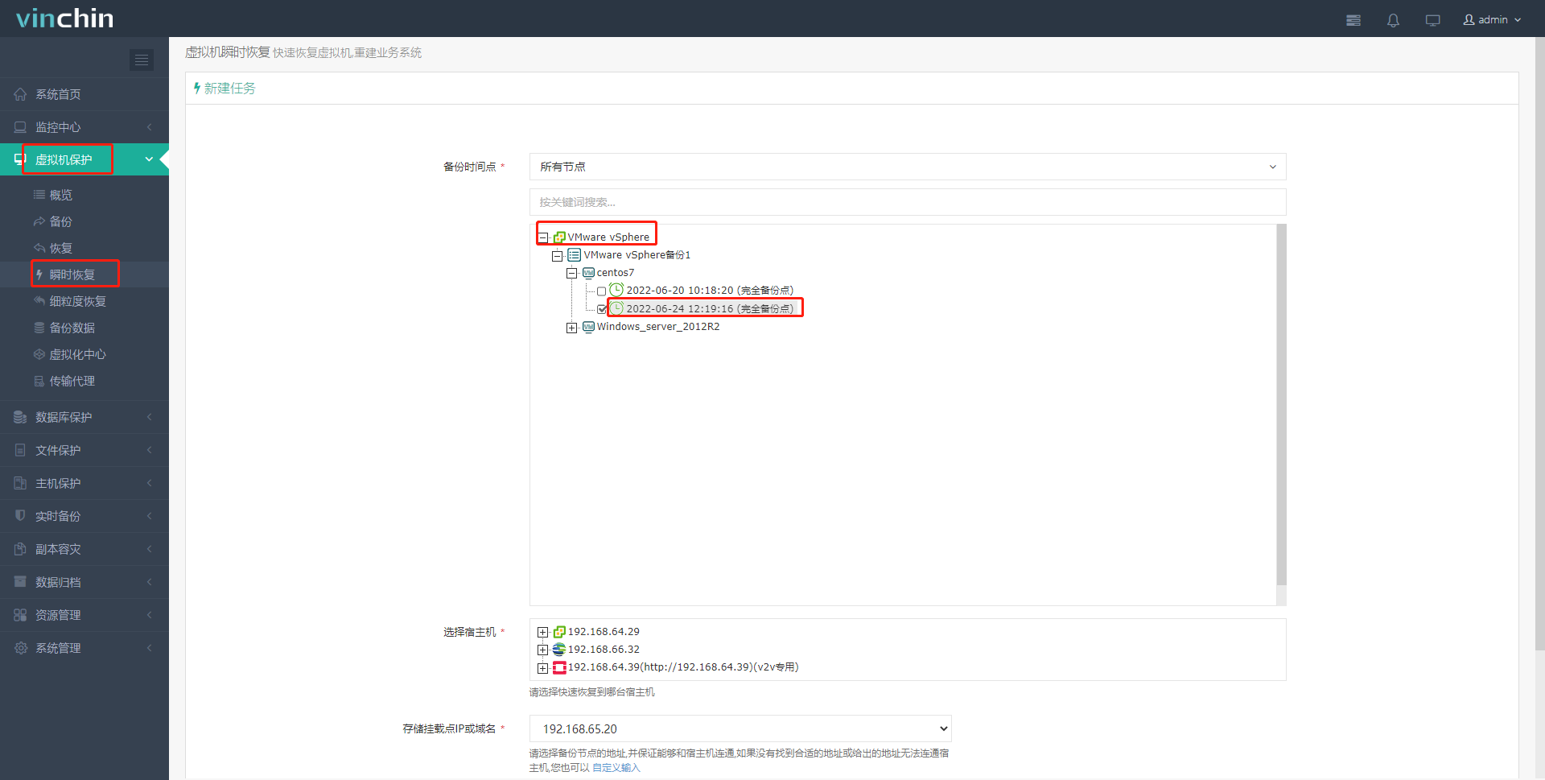Expand 数据库保护 menu
This screenshot has height=780, width=1545.
pos(84,417)
